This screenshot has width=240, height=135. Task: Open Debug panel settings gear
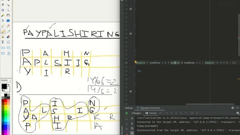[x=232, y=108]
